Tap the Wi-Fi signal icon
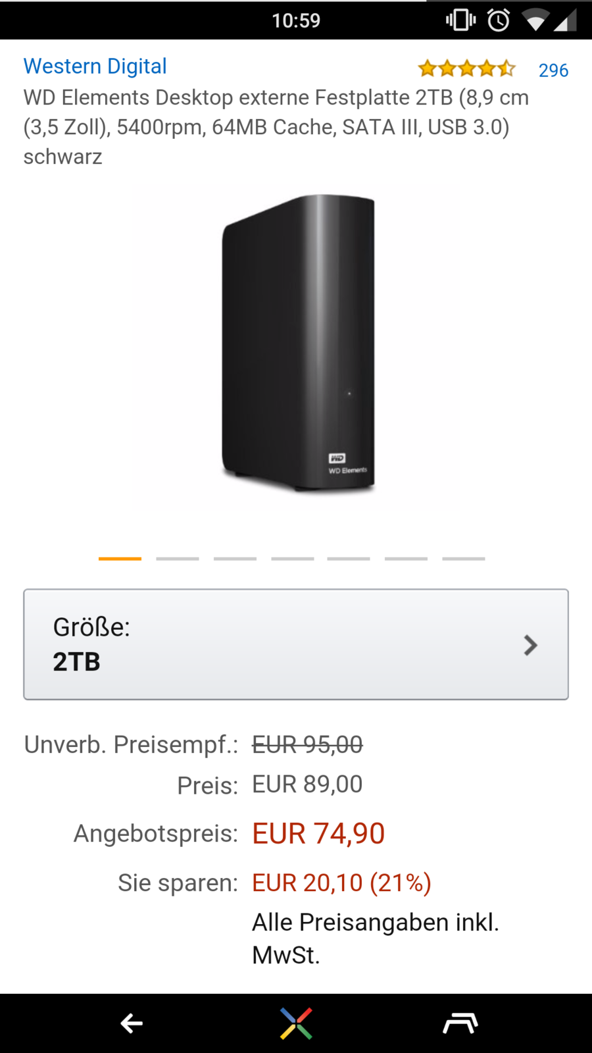The height and width of the screenshot is (1053, 592). (535, 21)
